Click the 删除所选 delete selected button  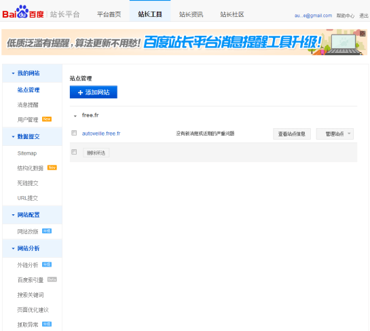(96, 153)
